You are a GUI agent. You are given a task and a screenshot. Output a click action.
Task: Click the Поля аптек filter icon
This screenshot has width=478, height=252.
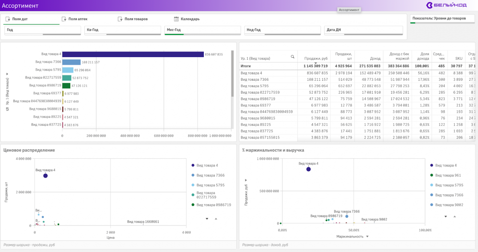point(64,19)
